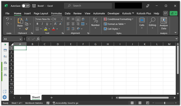This screenshot has height=106, width=181.
Task: Click the Wrap Text icon
Action: (83, 19)
